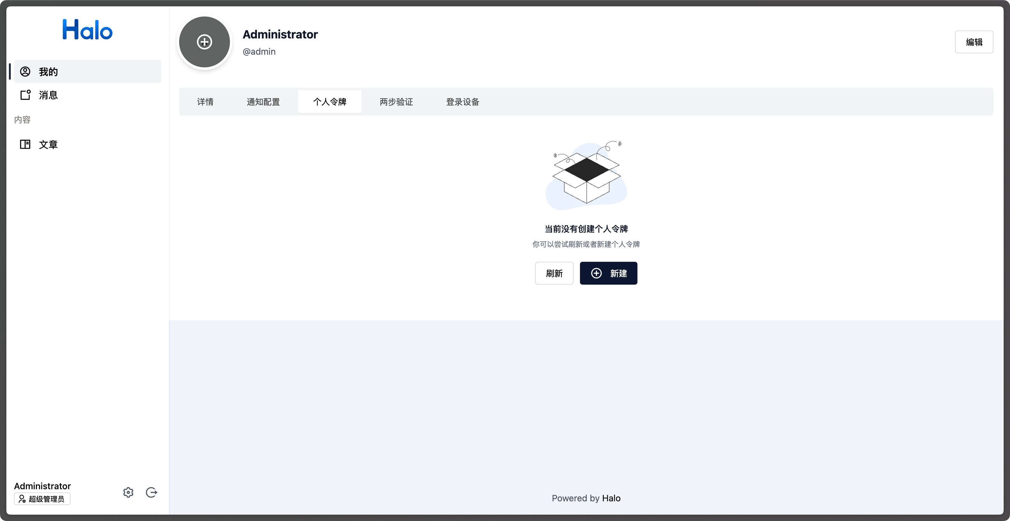Open the 登录设备 tab

tap(462, 102)
